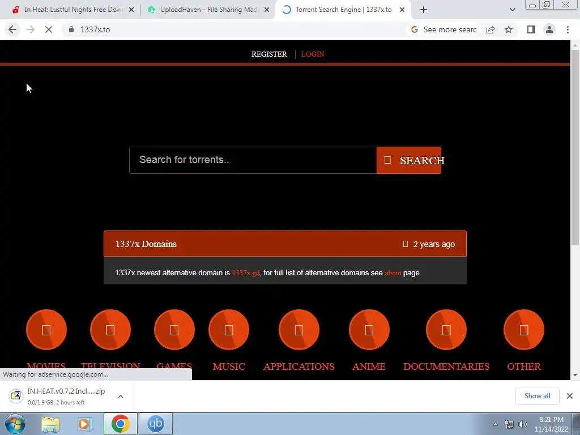The height and width of the screenshot is (435, 580).
Task: Open qBittorrent from the taskbar
Action: point(156,424)
